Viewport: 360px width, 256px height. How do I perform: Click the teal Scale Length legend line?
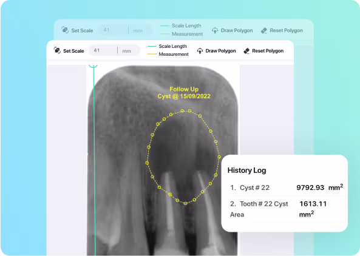click(x=152, y=46)
